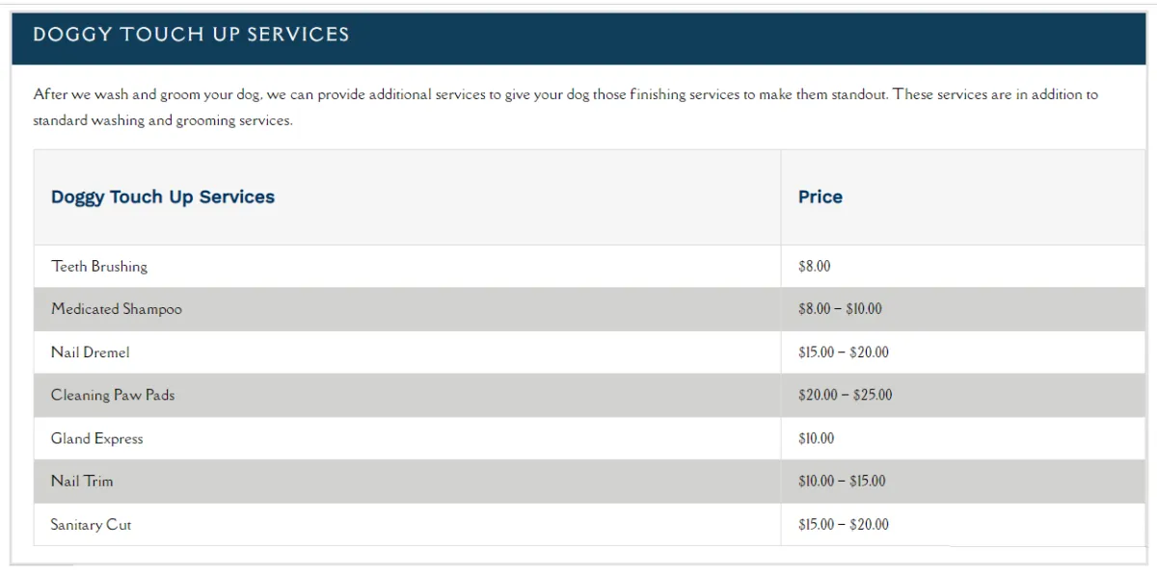Select the Gland Express service

(97, 438)
